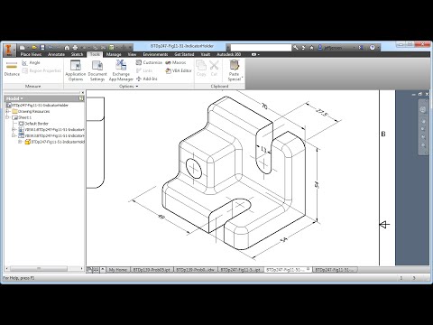Switch to the Annotate ribbon tab
433x325 pixels.
(x=56, y=54)
